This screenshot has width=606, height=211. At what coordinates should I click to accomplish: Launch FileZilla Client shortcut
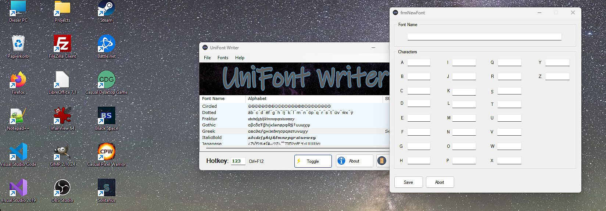click(x=62, y=47)
